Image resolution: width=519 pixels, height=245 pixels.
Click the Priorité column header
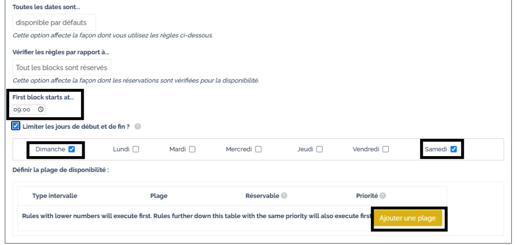click(366, 196)
